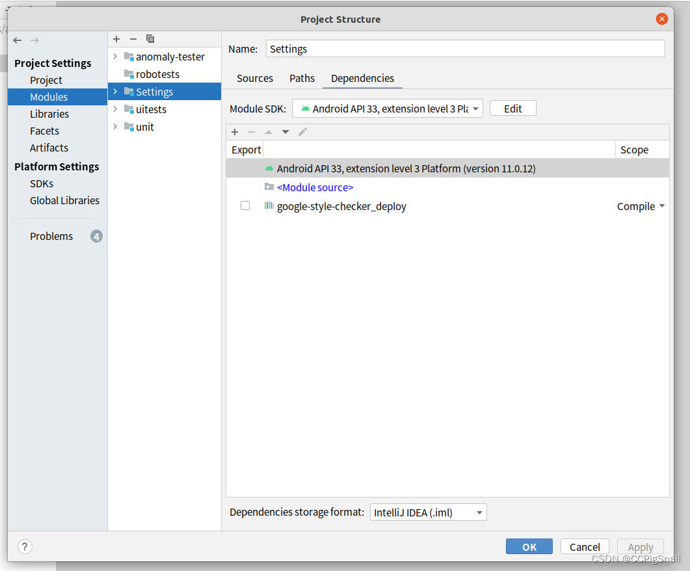Click the google-style-checker_deploy library icon
Screen dimensions: 690x571
(269, 206)
